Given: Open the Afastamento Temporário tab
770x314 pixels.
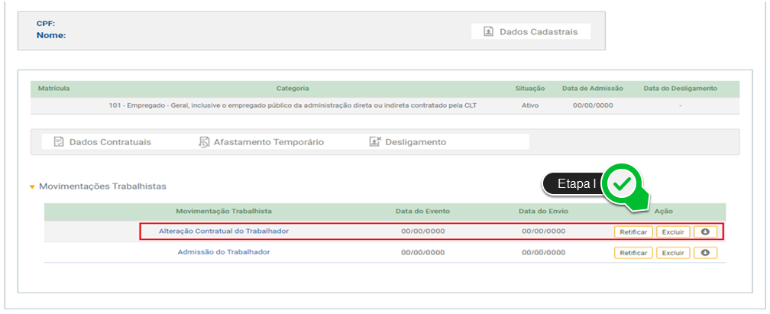Looking at the screenshot, I should (261, 142).
